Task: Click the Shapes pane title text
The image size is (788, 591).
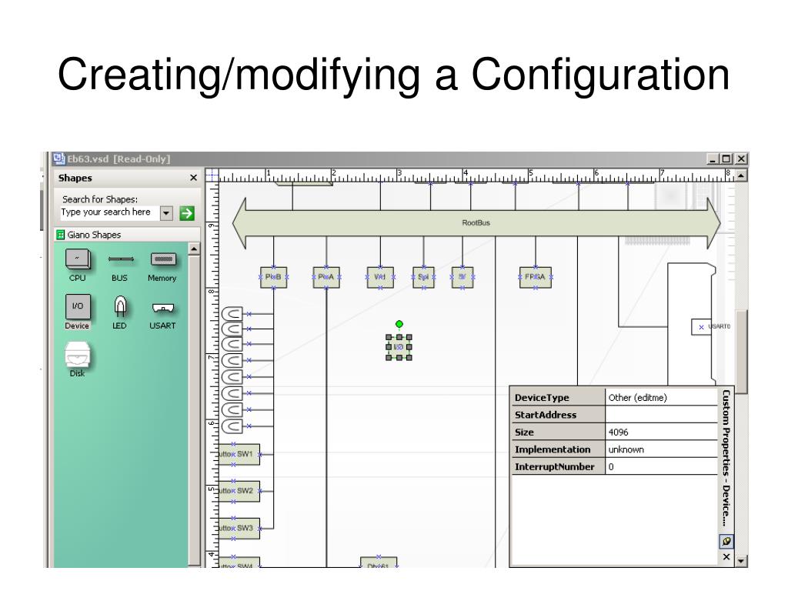Action: 75,178
